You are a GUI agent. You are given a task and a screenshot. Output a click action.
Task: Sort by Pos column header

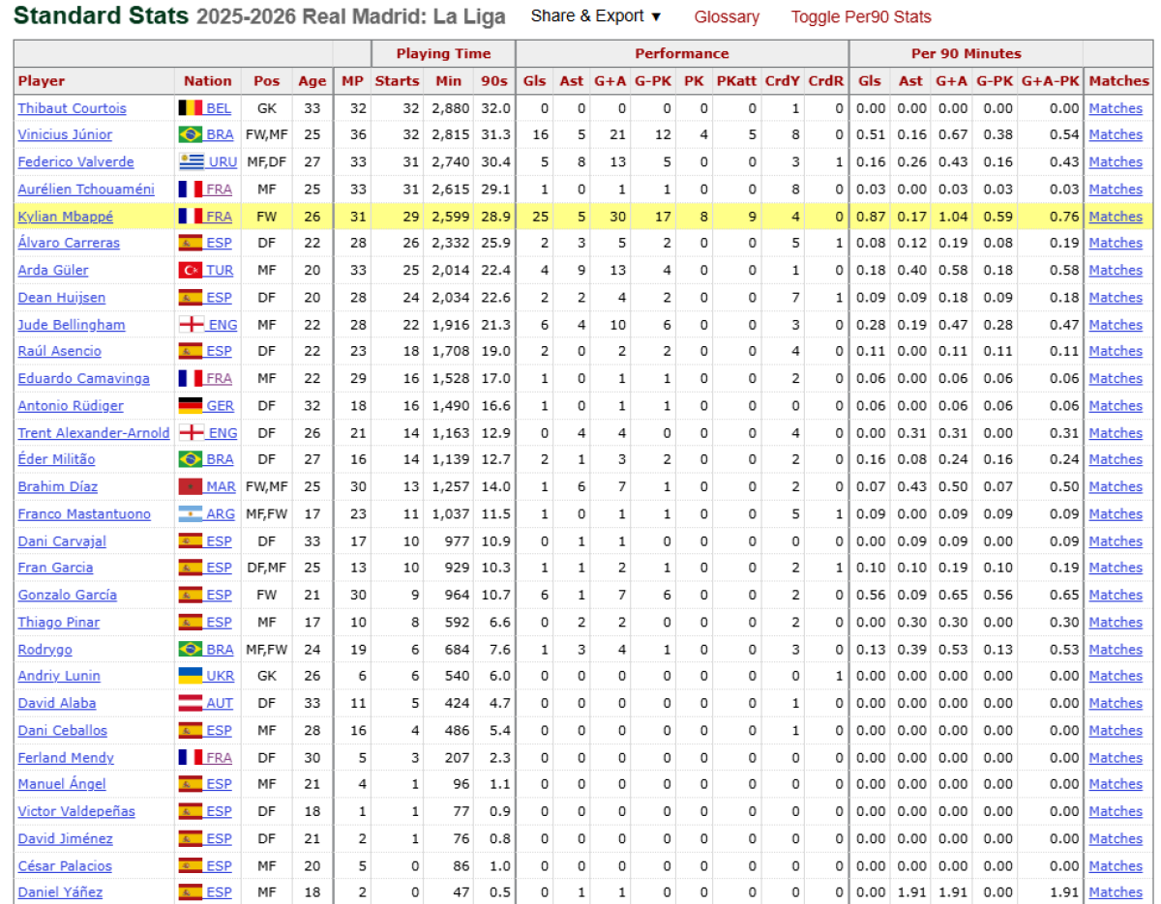[267, 81]
